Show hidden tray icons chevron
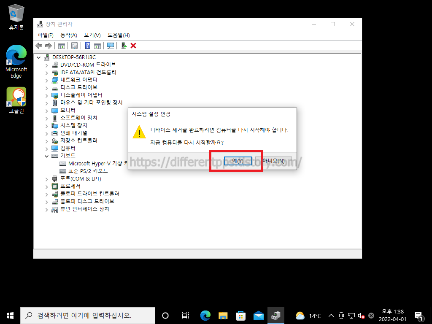This screenshot has width=432, height=324. click(331, 316)
